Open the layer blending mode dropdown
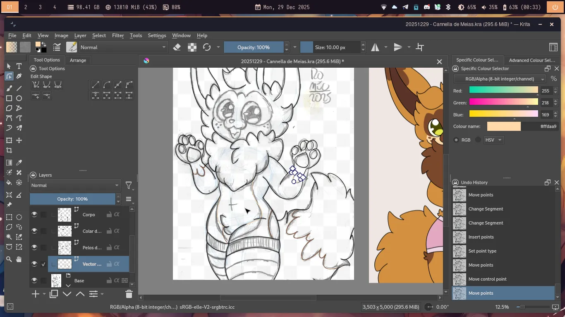Screen dimensions: 565x317 75,185
